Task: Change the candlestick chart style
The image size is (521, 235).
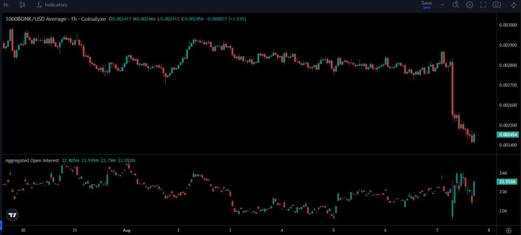Action: [x=22, y=5]
